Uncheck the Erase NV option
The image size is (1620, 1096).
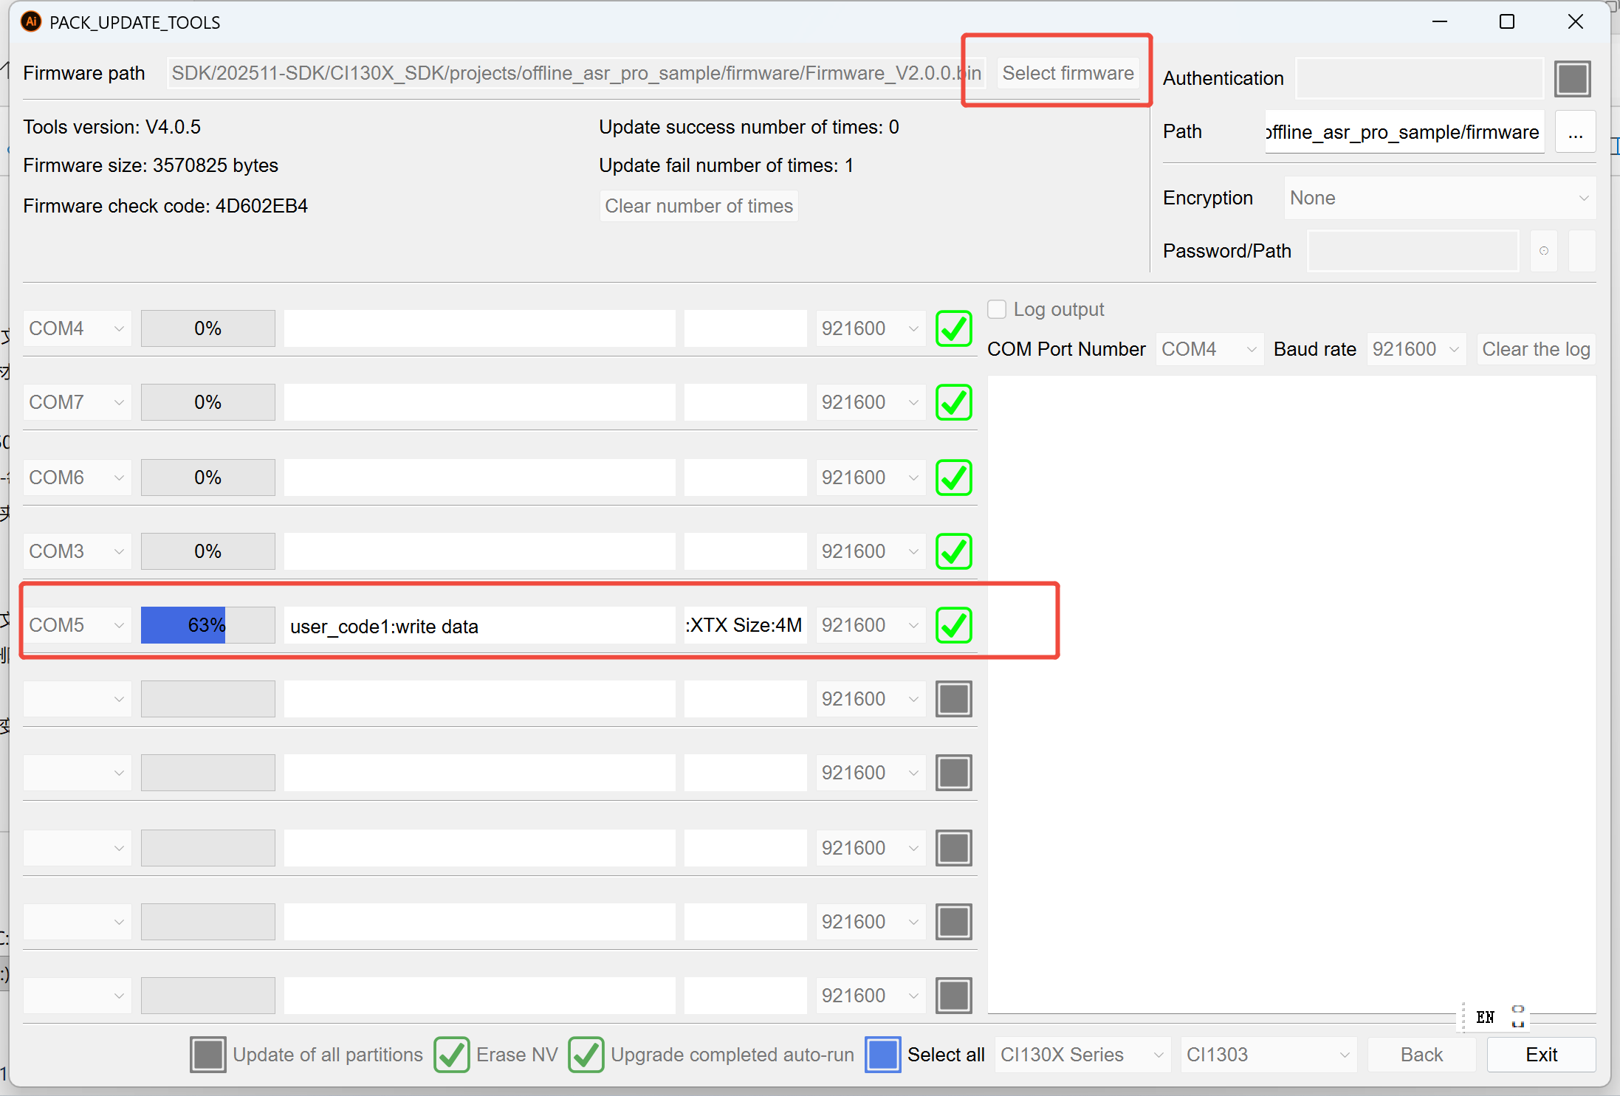pyautogui.click(x=452, y=1055)
